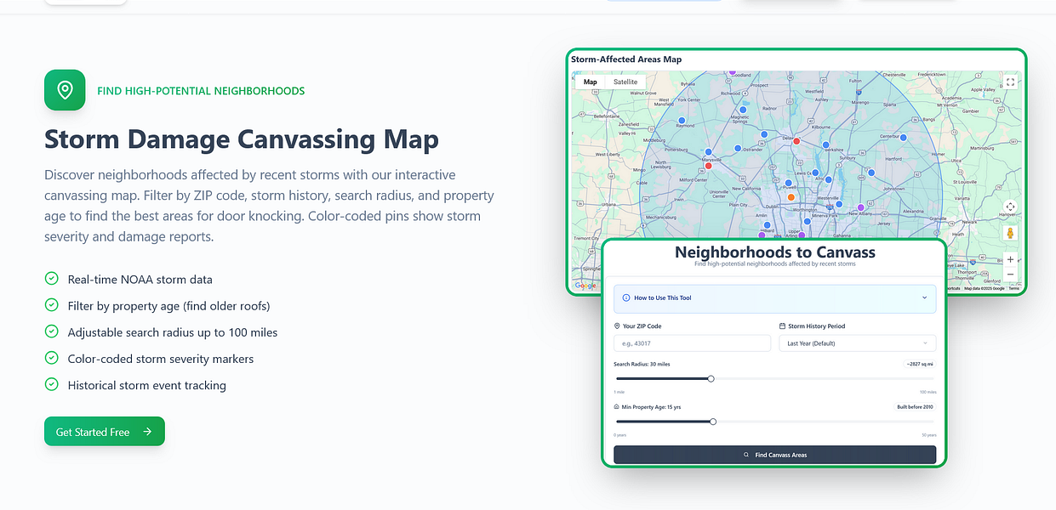This screenshot has width=1056, height=510.
Task: Click the Your ZIP Code input field
Action: (692, 343)
